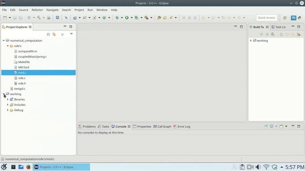Screen dimensions: 305x171
Task: Expand the Binaries node
Action: tap(8, 99)
